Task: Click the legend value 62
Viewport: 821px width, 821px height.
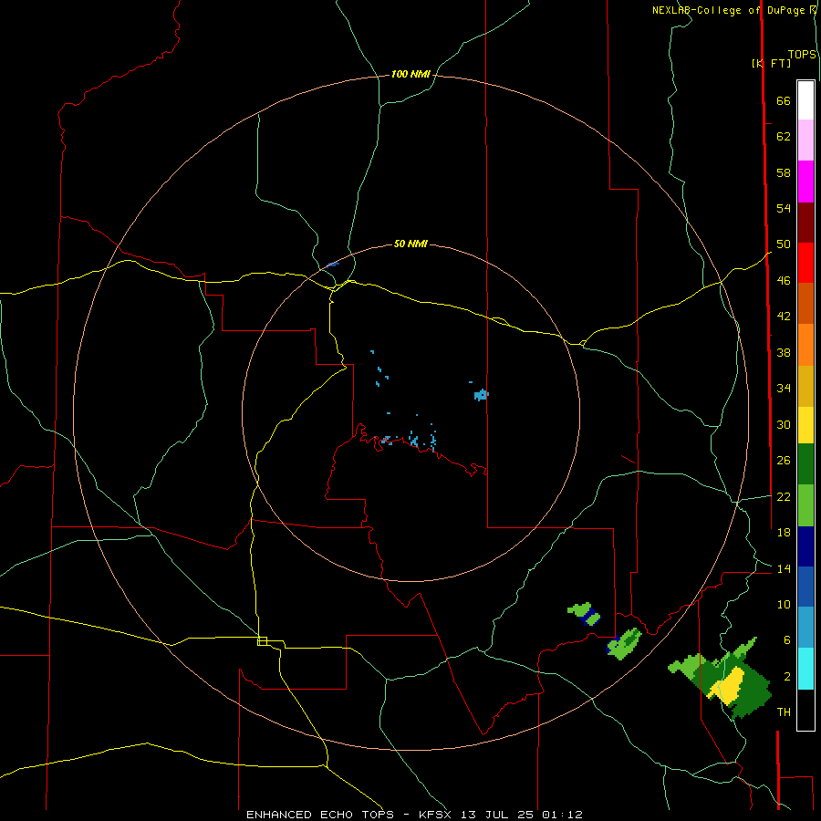Action: coord(784,137)
